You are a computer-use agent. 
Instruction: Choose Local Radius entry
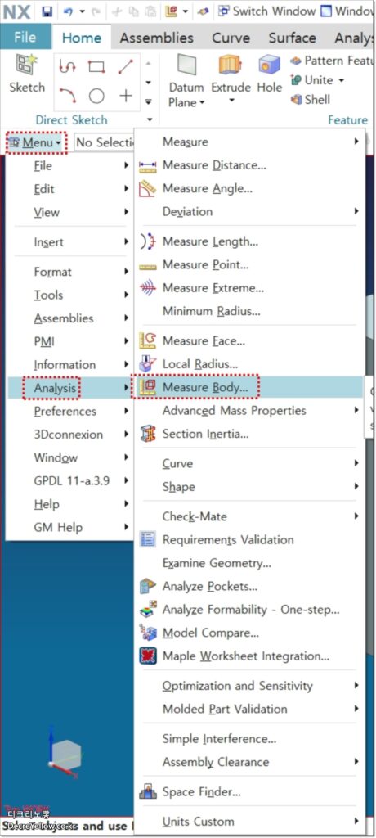tap(249, 364)
